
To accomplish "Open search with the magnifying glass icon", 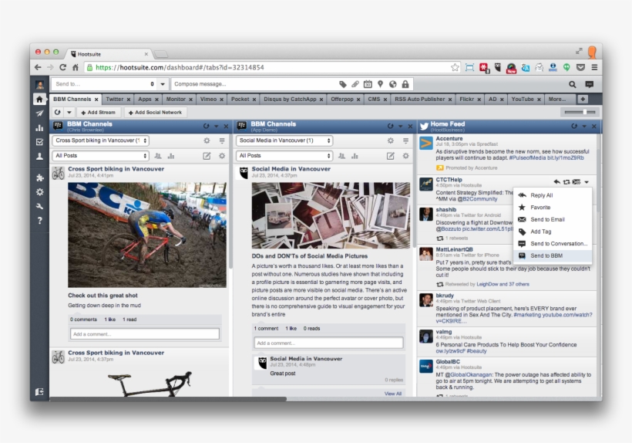I will tap(573, 84).
